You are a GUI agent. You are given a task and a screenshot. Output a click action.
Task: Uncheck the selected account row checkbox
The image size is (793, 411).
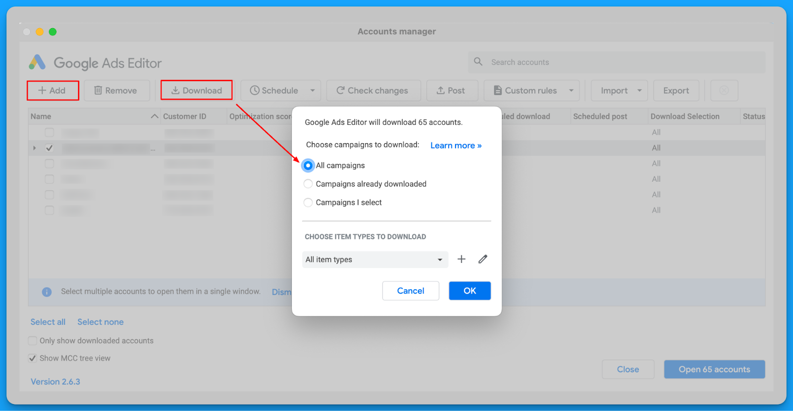49,148
